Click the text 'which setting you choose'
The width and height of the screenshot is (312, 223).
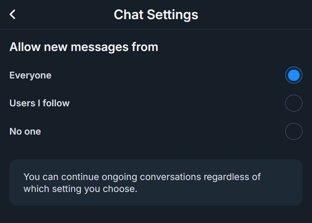click(80, 189)
